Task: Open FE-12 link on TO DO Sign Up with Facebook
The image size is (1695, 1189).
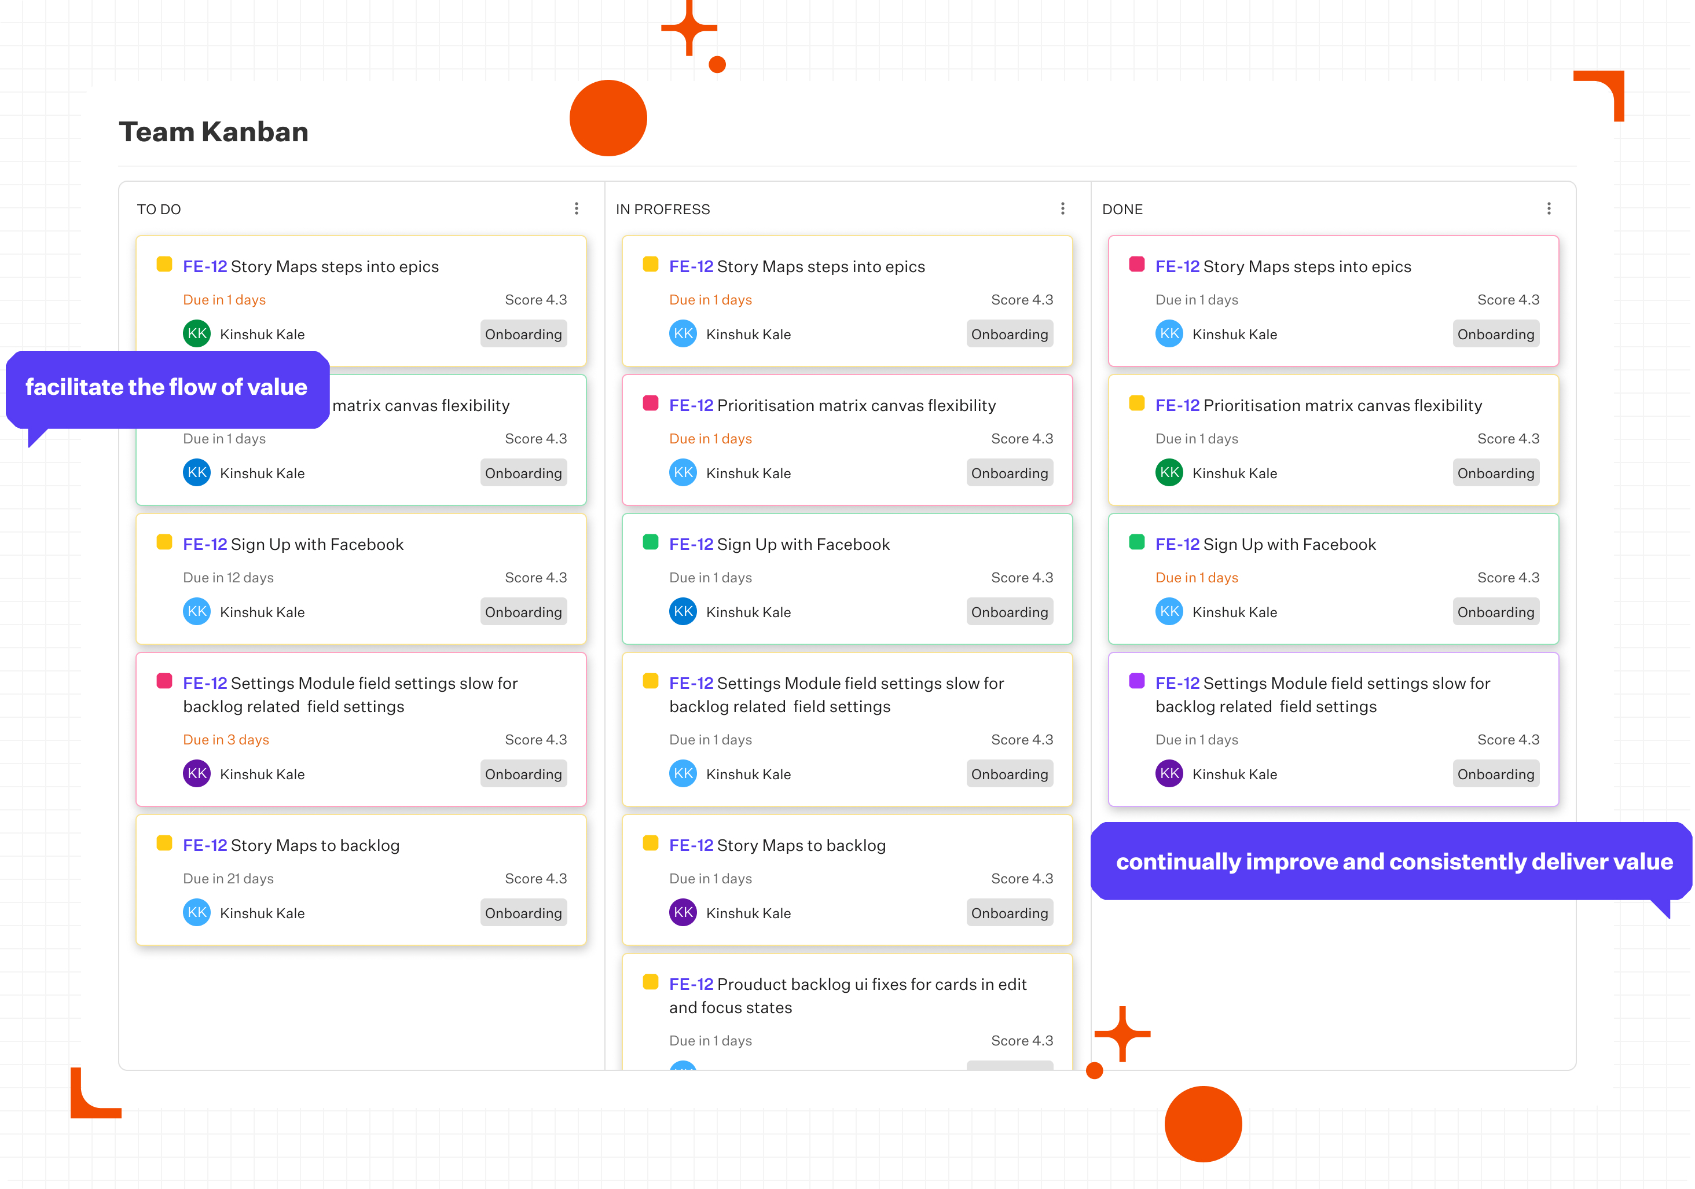Action: tap(204, 544)
